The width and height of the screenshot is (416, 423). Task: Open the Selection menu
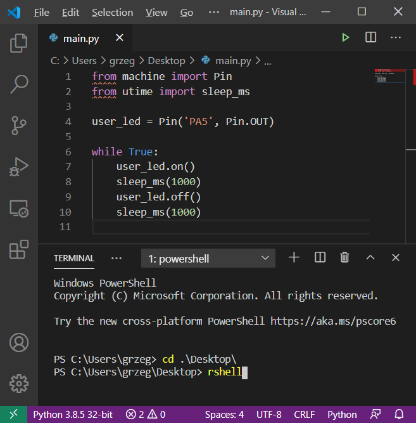pyautogui.click(x=112, y=13)
